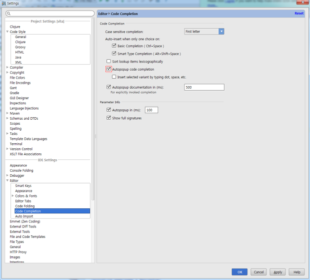Click Autopopup documentation delay field
Viewport: 310px width, 280px height.
[x=204, y=87]
